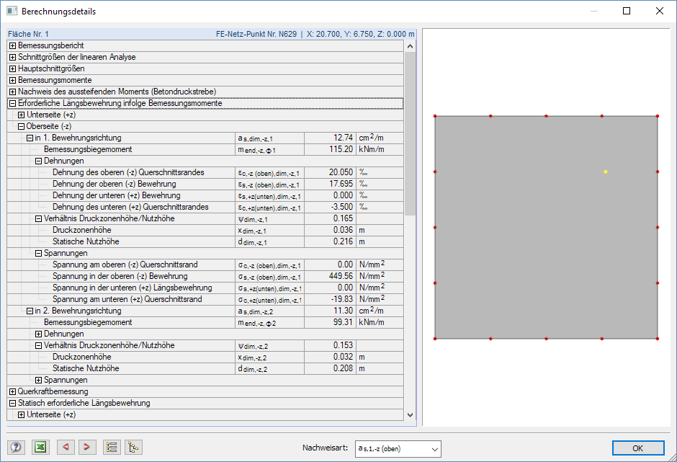Go to next point with red right arrow
677x462 pixels.
pyautogui.click(x=86, y=448)
